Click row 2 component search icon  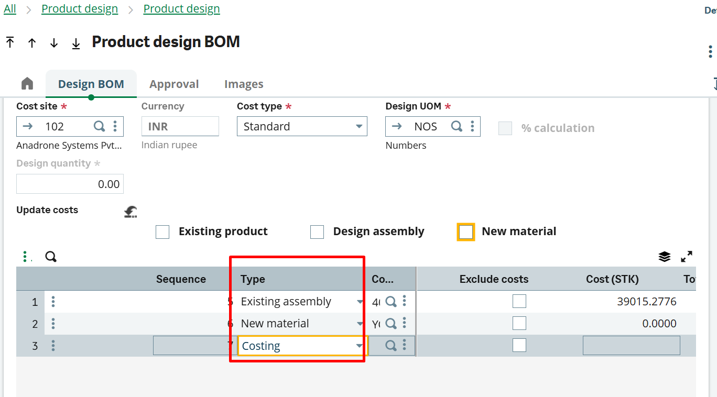click(x=391, y=324)
